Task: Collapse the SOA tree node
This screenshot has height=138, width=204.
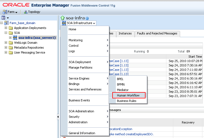Action: click(x=6, y=33)
